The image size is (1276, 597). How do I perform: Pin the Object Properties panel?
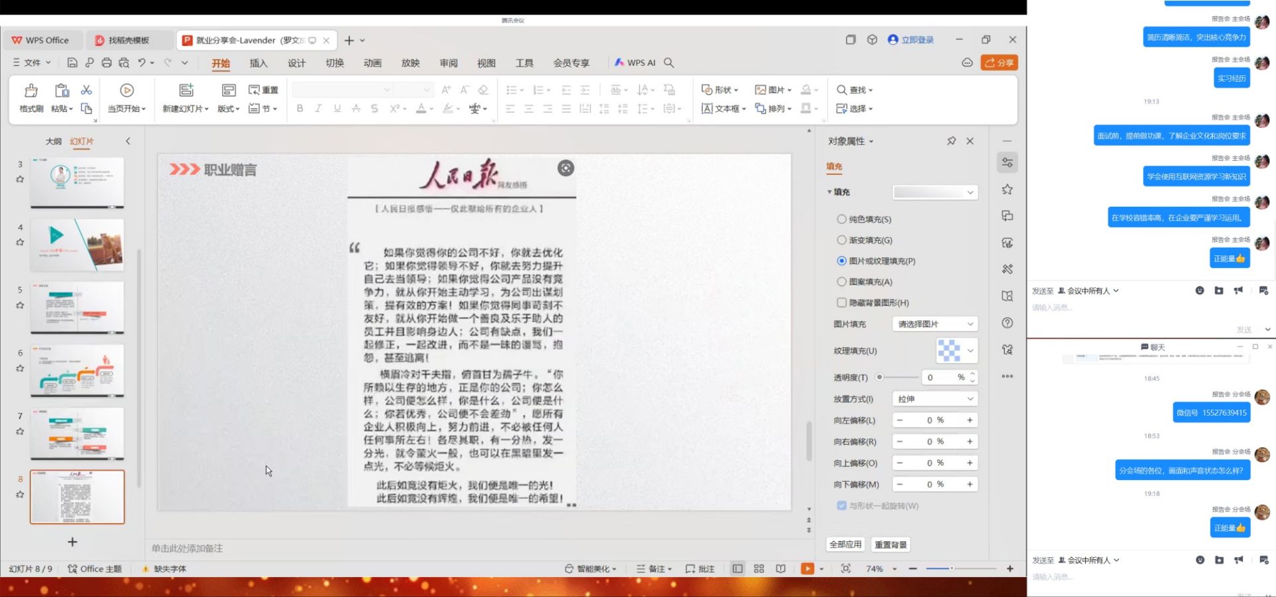[x=952, y=141]
